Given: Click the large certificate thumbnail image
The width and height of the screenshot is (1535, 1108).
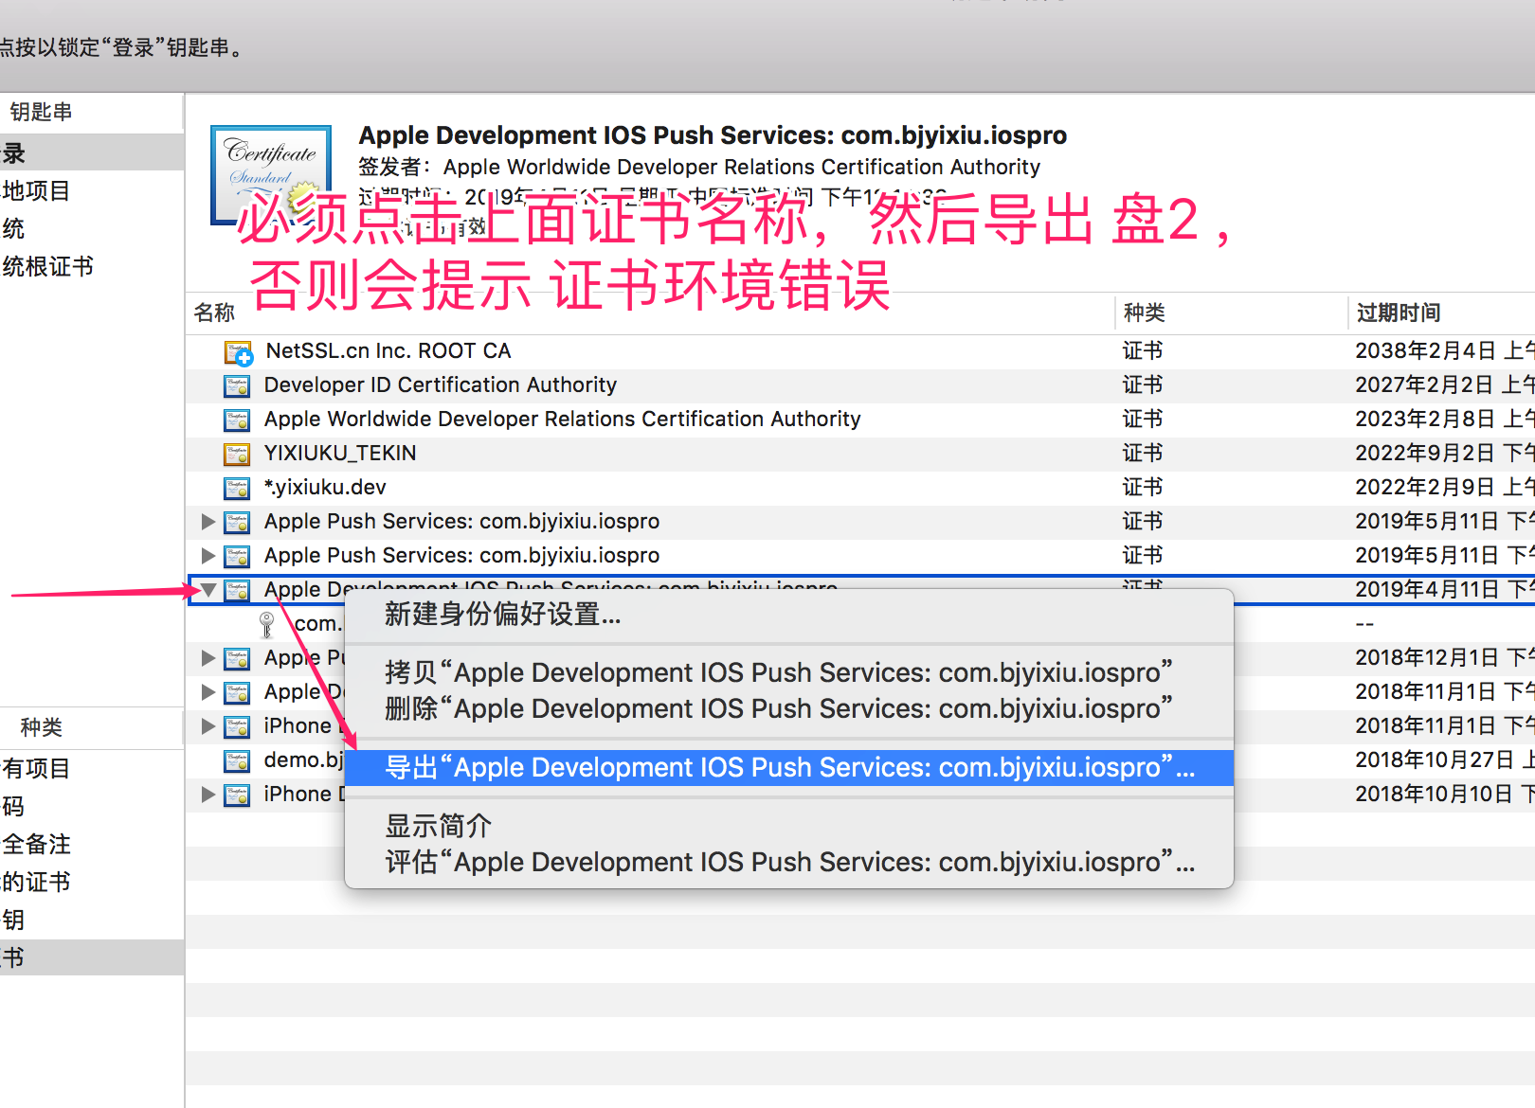Looking at the screenshot, I should point(271,175).
